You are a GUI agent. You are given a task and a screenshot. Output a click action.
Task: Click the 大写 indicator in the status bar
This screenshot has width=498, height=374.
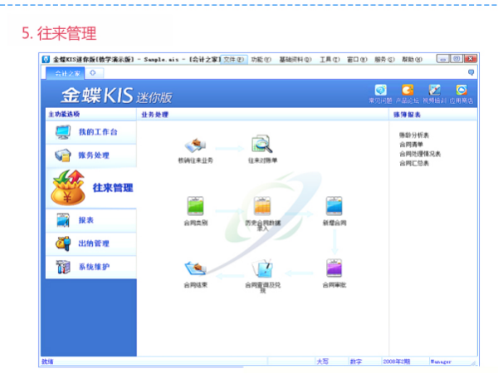coord(322,362)
